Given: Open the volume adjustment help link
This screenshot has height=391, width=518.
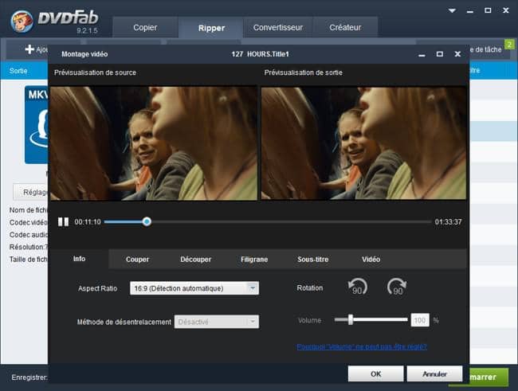Looking at the screenshot, I should pos(362,346).
